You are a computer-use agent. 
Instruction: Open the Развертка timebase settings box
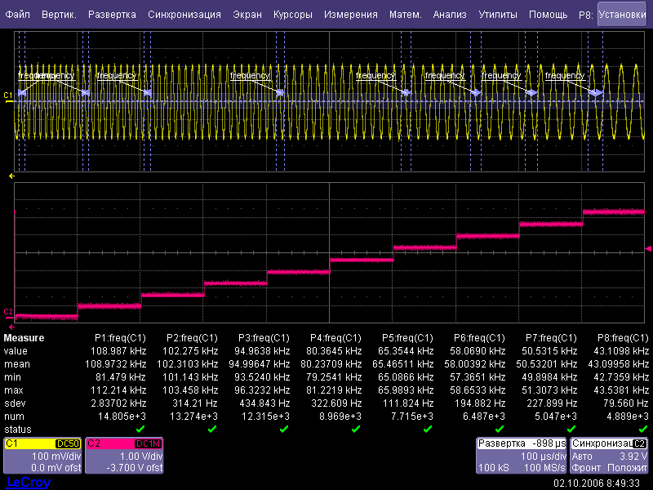pos(522,455)
